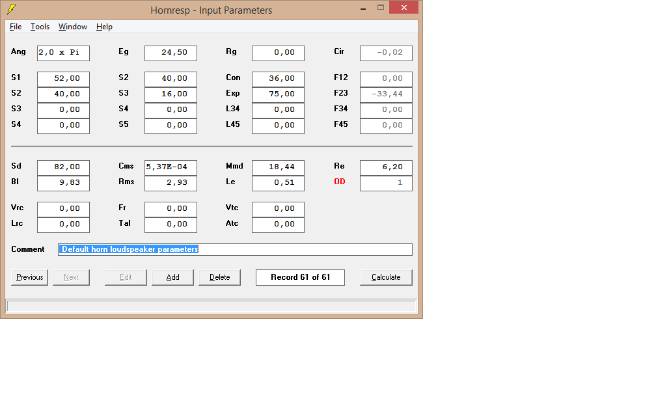Select the F45 field
This screenshot has width=656, height=410.
pyautogui.click(x=386, y=126)
